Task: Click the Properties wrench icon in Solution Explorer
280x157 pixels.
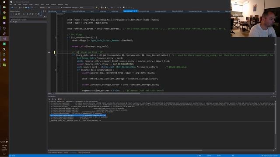Action: (38, 14)
